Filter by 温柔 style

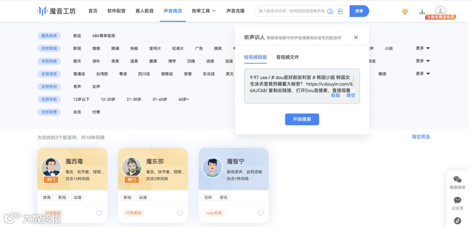tap(134, 61)
